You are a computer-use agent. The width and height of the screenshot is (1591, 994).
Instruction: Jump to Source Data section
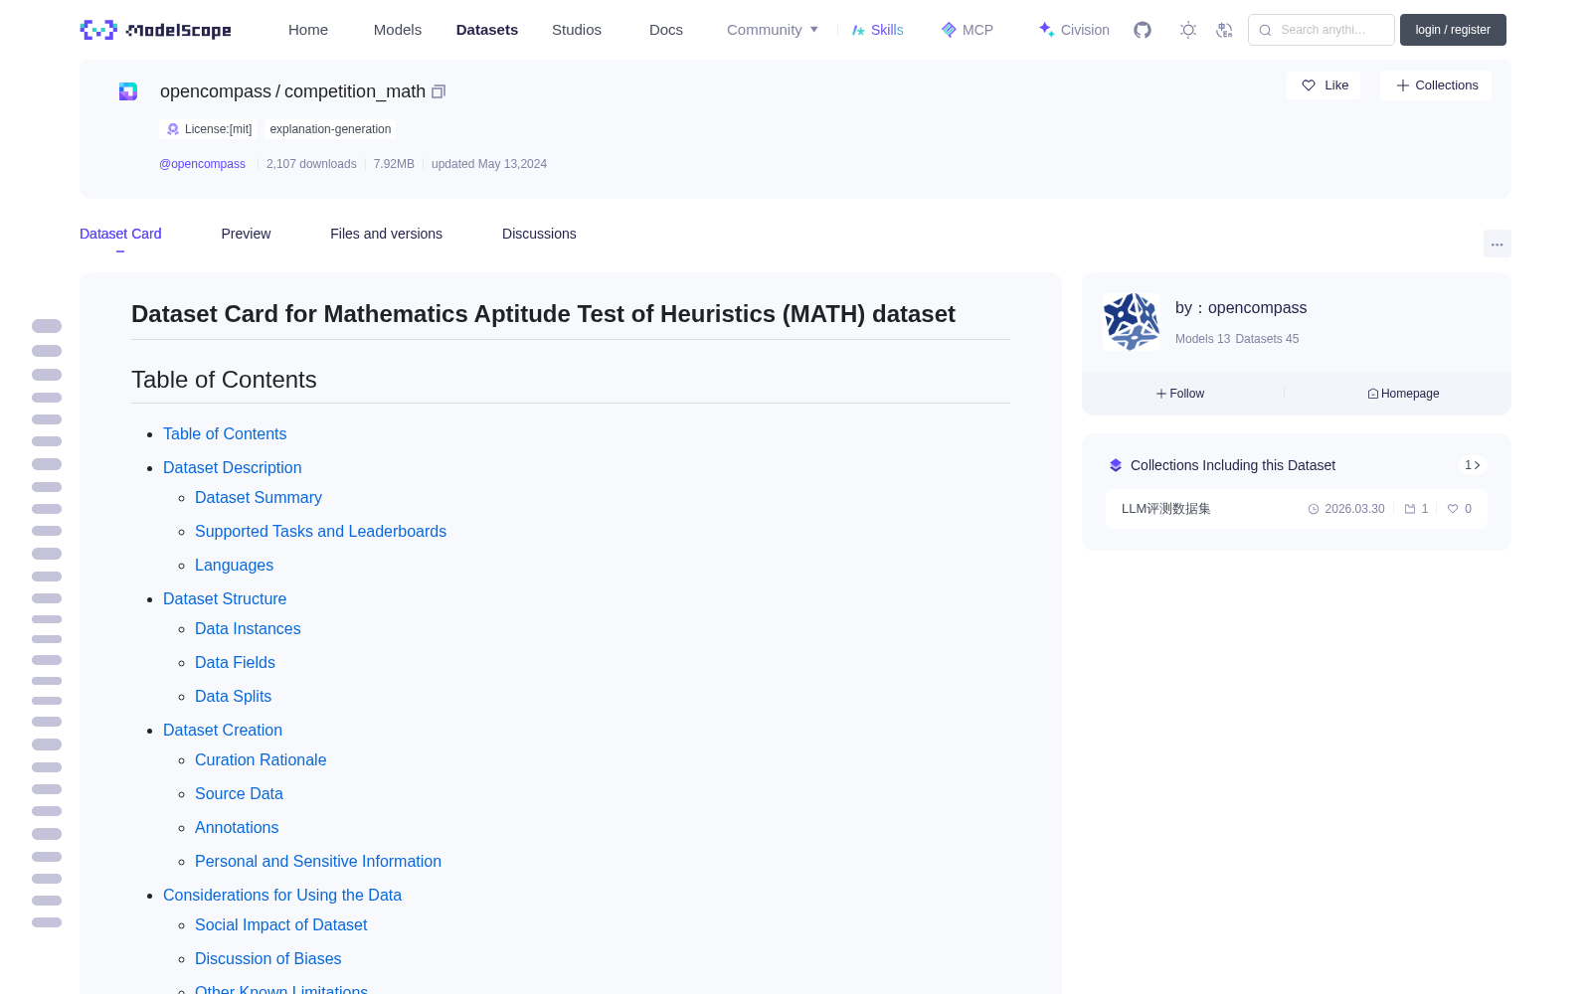239,794
